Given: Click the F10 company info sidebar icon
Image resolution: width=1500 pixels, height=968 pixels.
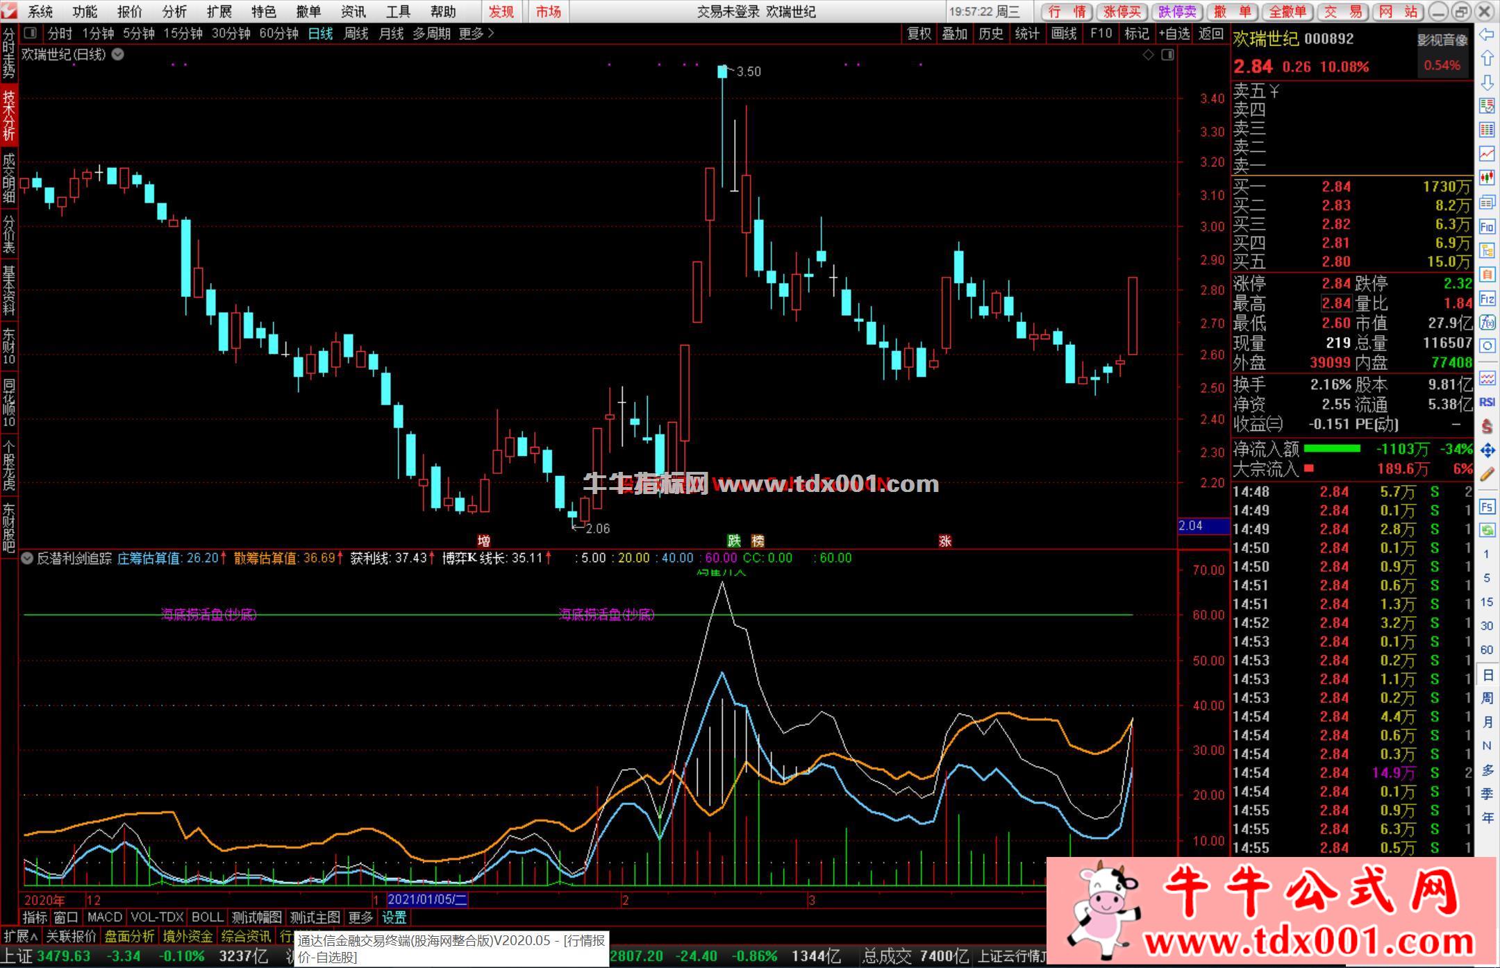Looking at the screenshot, I should click(x=1487, y=226).
